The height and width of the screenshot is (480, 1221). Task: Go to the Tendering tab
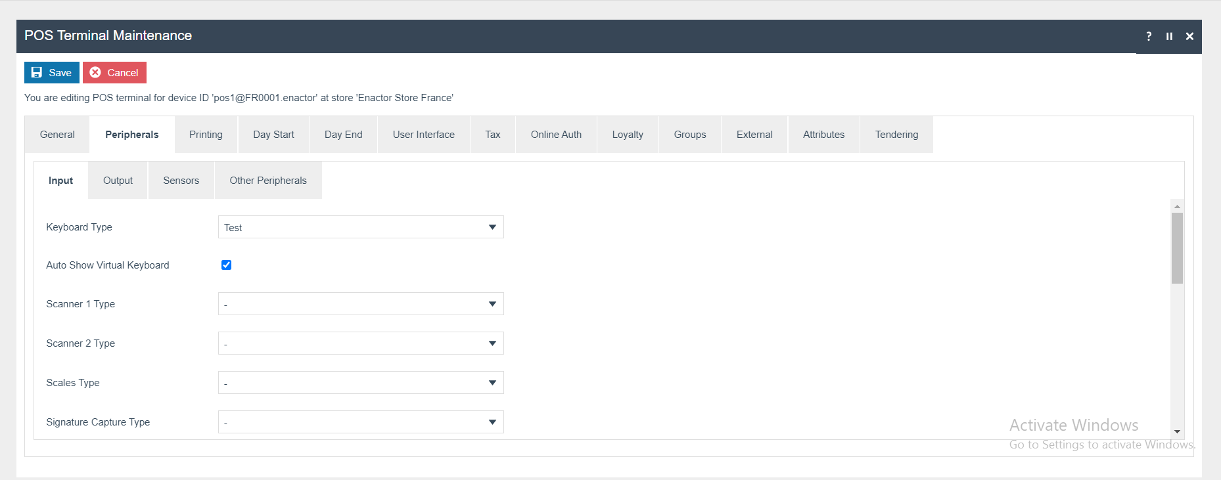click(896, 135)
